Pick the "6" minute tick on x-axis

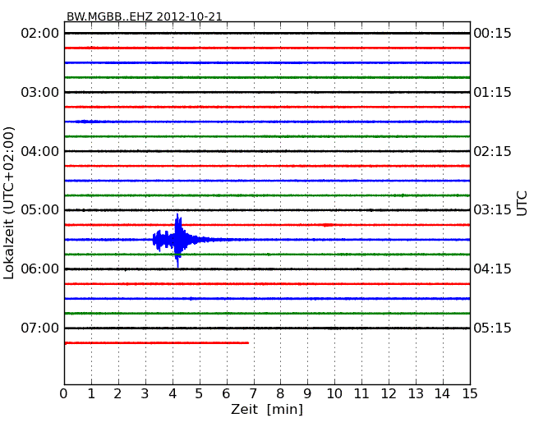(x=226, y=393)
